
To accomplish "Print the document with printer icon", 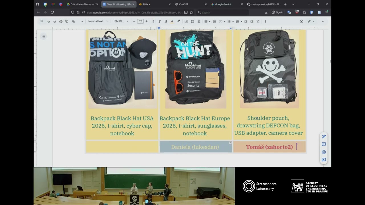I will click(x=61, y=21).
